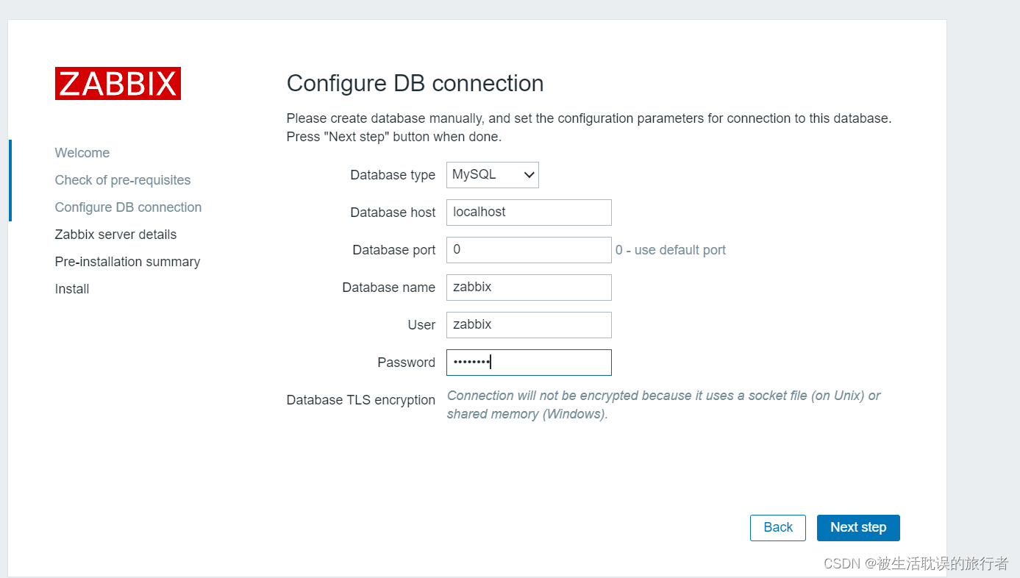Open the Database type dropdown
The width and height of the screenshot is (1020, 578).
click(493, 175)
